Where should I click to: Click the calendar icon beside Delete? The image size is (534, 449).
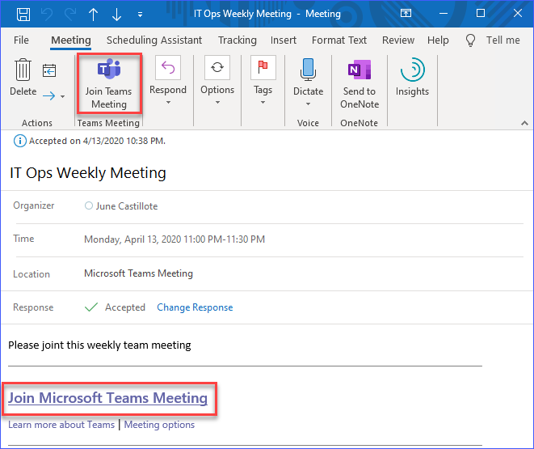click(49, 70)
